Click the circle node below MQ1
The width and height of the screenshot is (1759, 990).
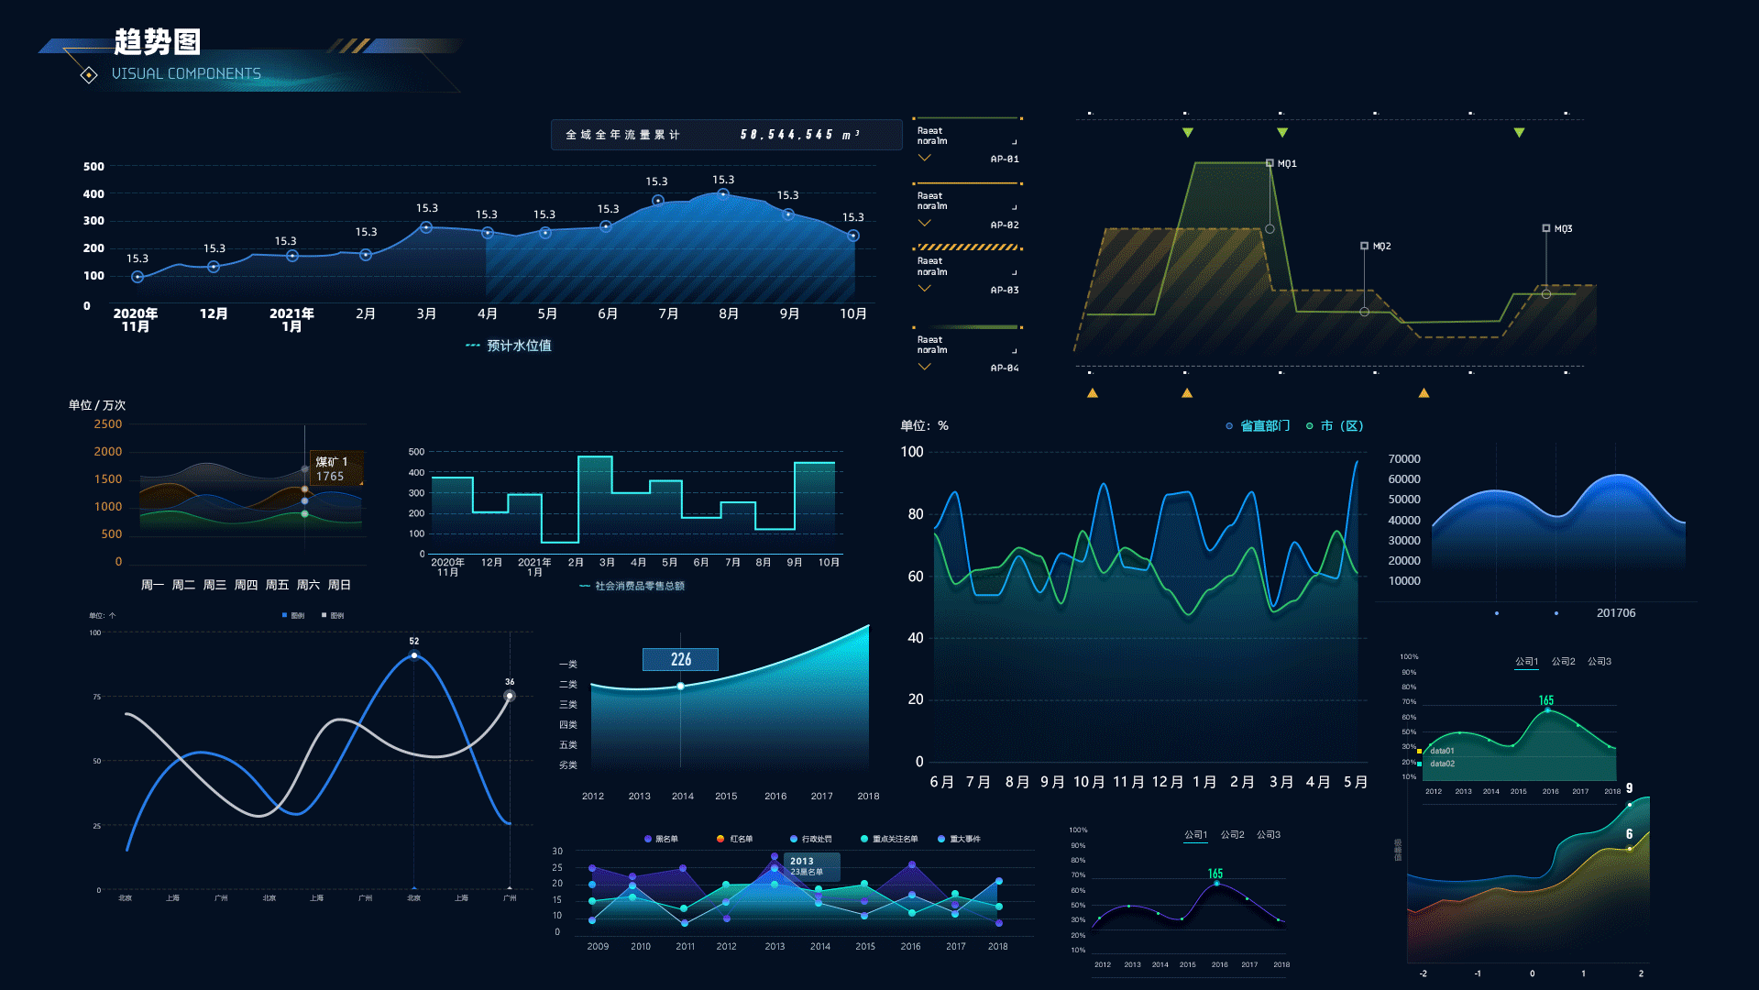coord(1270,229)
